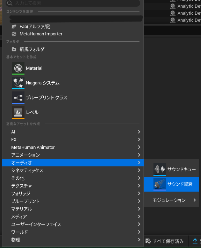Create a 新規フォルダ
This screenshot has width=201, height=248.
tap(73, 49)
